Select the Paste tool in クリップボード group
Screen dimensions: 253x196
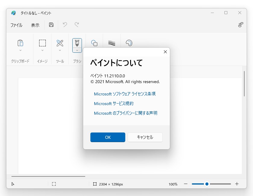(20, 42)
